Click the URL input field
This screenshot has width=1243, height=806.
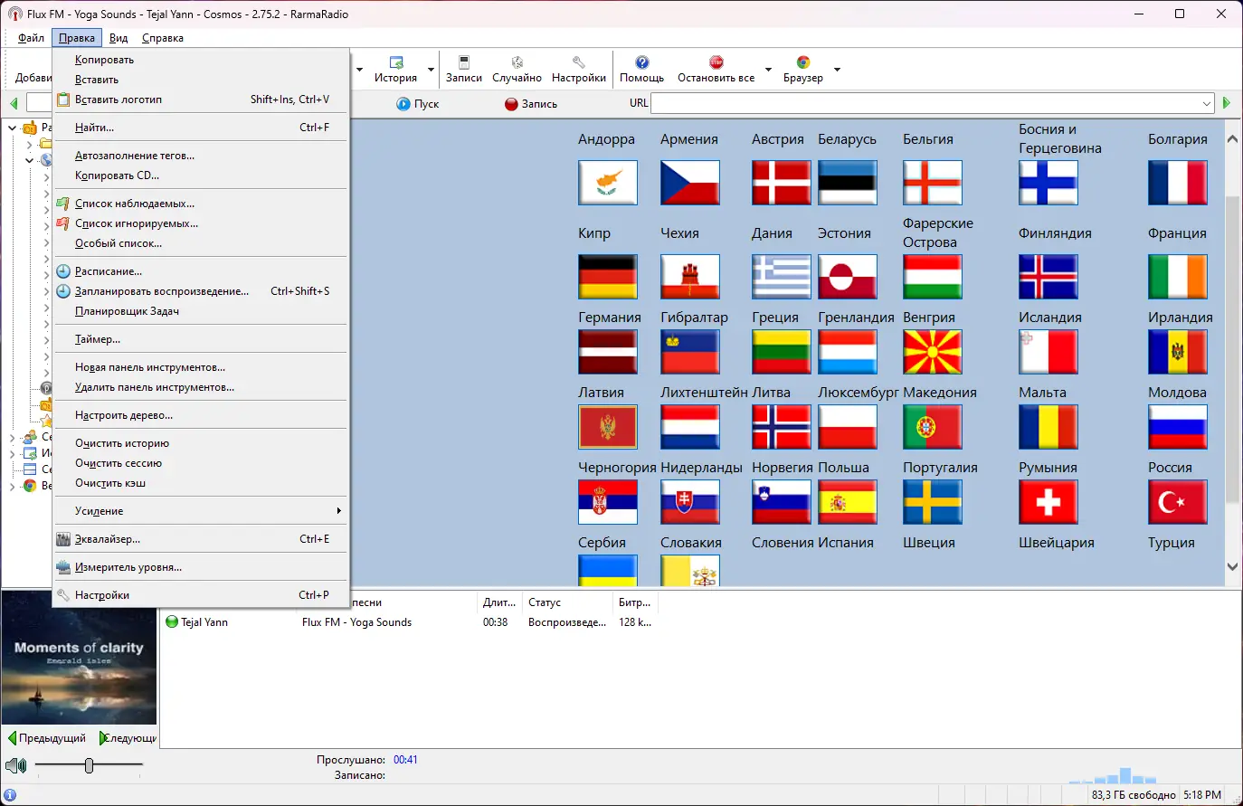925,103
